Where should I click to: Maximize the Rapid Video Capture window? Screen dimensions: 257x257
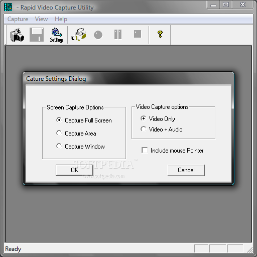click(226, 5)
